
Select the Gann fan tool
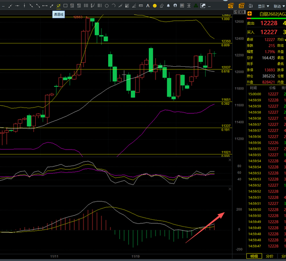(127, 6)
